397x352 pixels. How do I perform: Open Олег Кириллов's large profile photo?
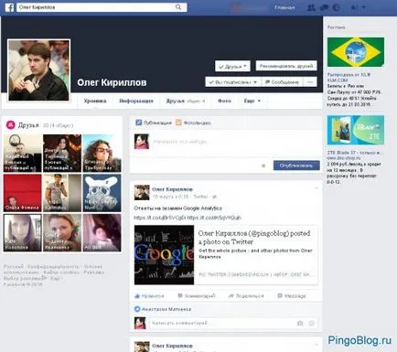tap(38, 70)
